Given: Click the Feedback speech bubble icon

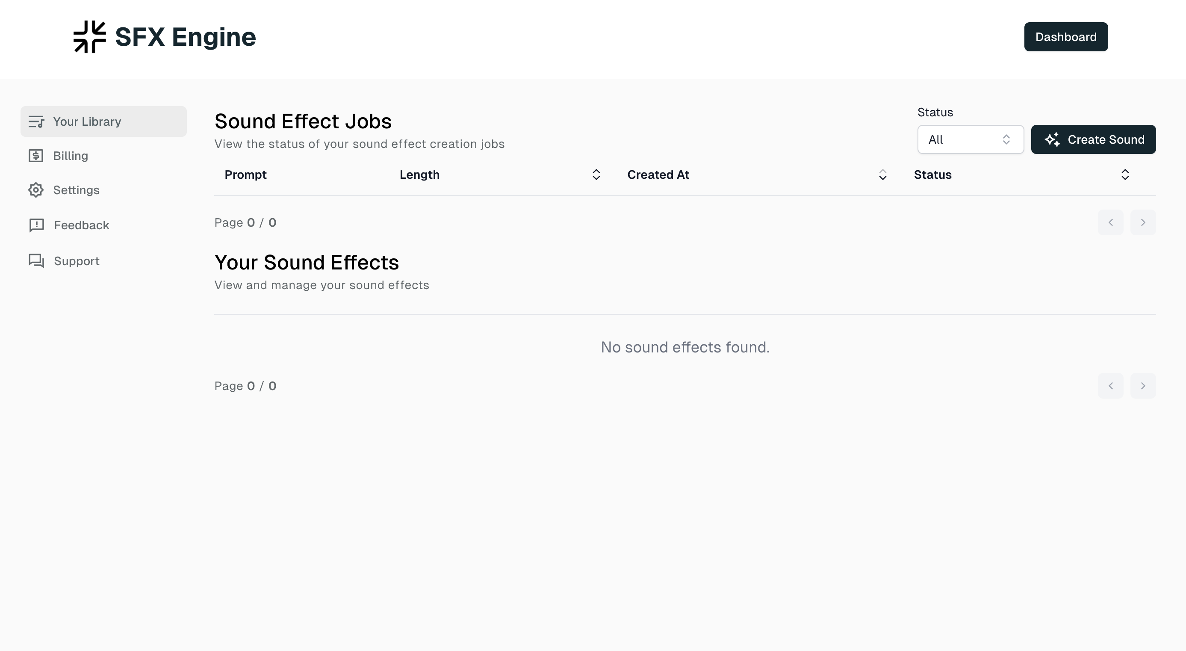Looking at the screenshot, I should (x=36, y=225).
